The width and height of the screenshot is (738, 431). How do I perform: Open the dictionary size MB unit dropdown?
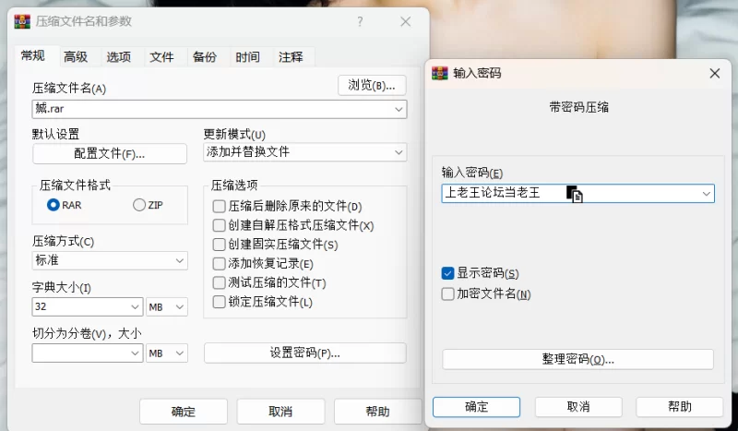(167, 307)
